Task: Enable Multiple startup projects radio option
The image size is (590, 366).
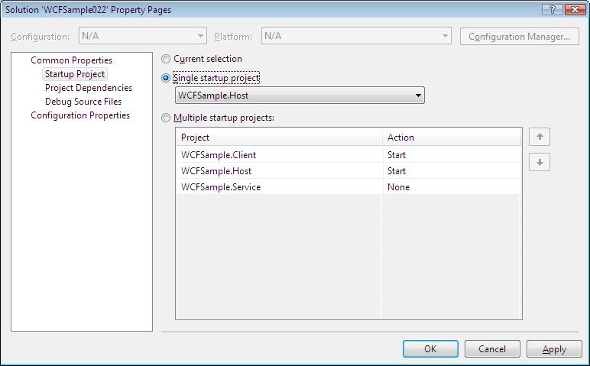Action: pyautogui.click(x=166, y=118)
